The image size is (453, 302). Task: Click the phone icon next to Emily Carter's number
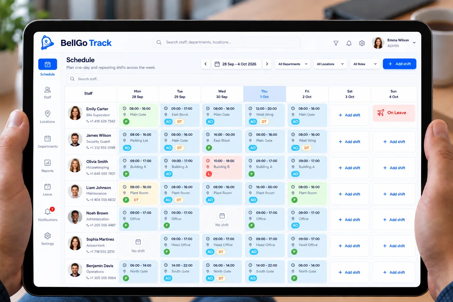88,121
